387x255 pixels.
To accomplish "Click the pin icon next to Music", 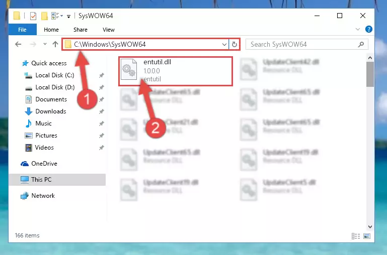I will pos(102,123).
